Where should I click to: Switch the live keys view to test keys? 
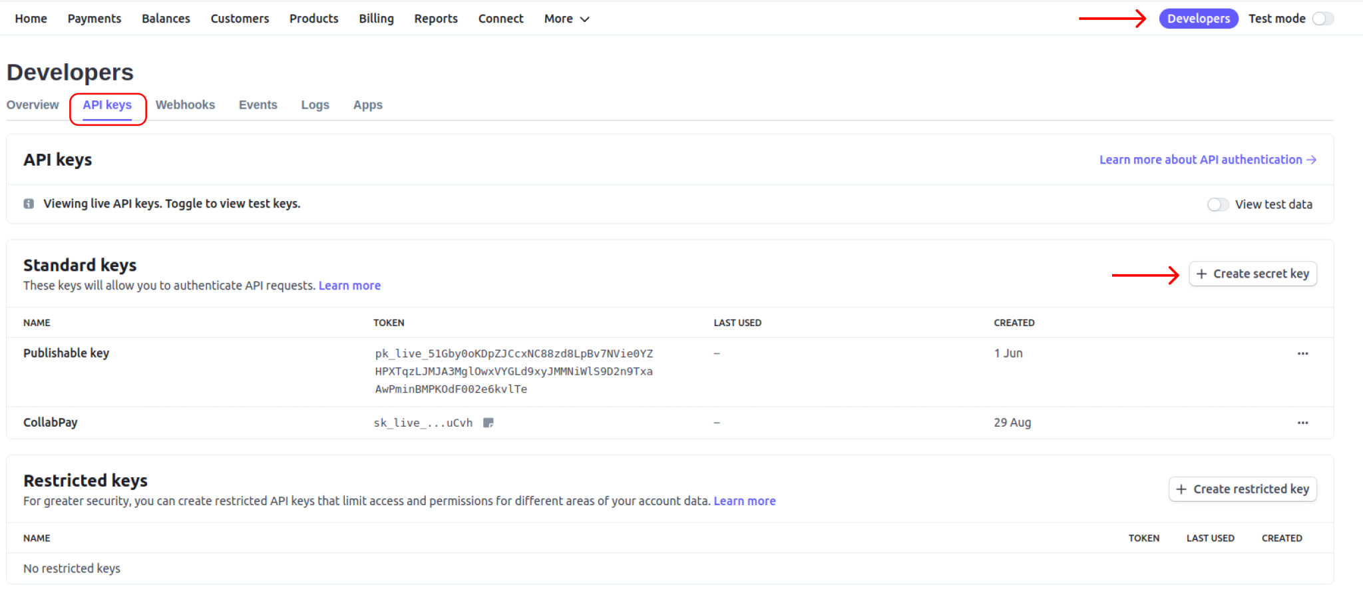(1218, 204)
